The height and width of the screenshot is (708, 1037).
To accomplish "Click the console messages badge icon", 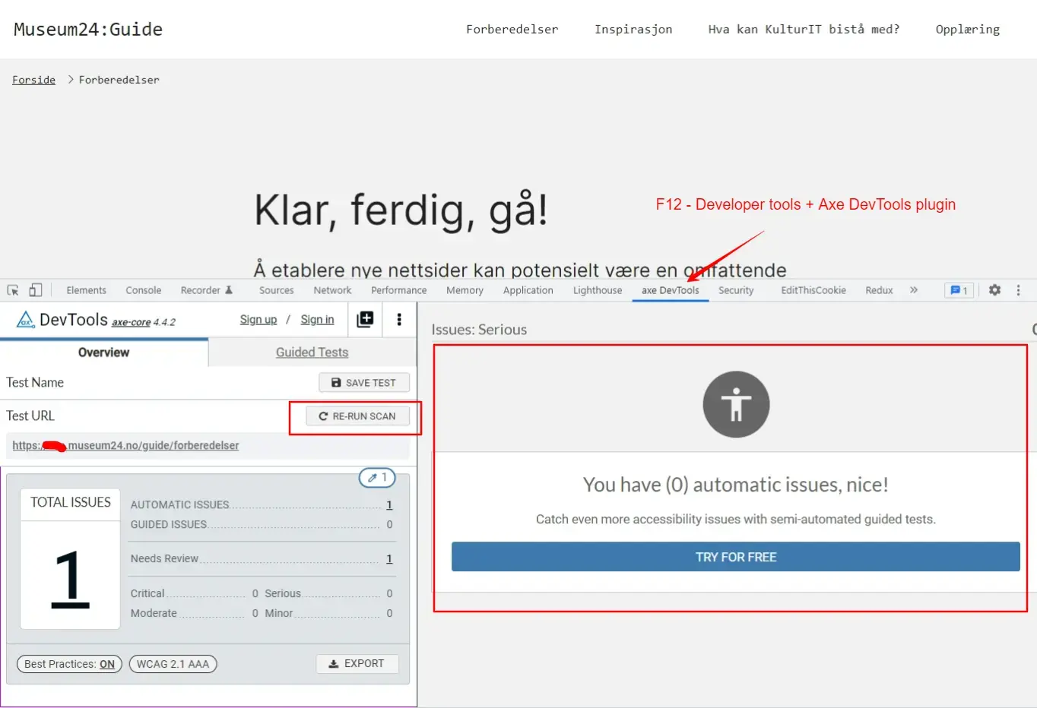I will (959, 290).
